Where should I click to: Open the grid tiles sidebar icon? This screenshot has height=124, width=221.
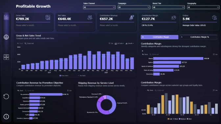[x=6, y=57]
